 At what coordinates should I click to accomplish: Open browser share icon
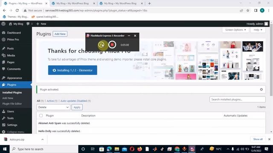pyautogui.click(x=241, y=10)
